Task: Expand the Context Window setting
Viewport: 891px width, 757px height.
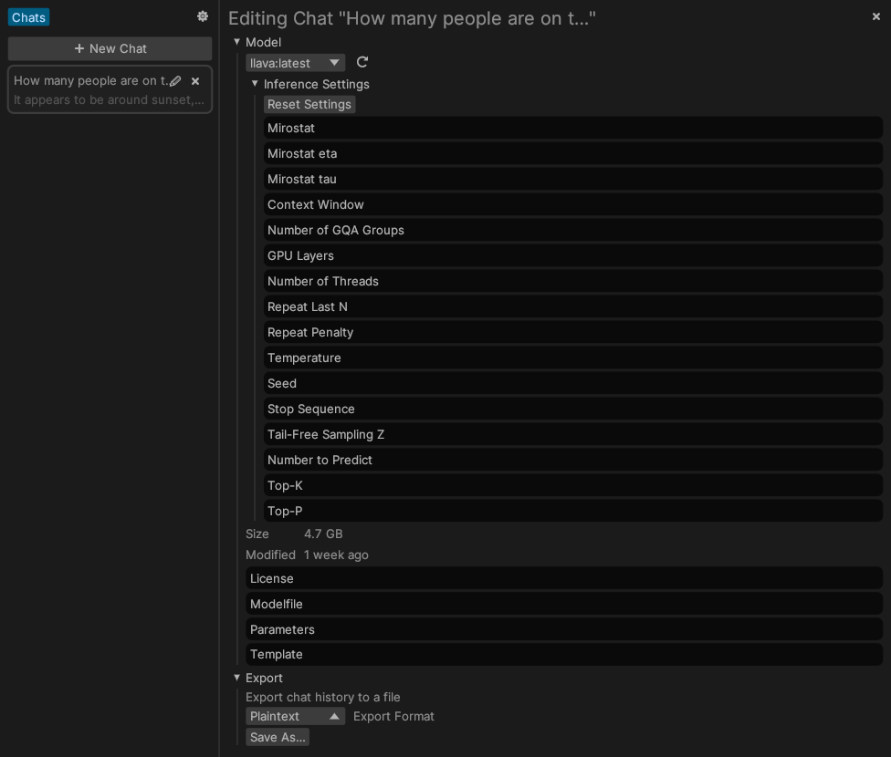Action: [573, 204]
